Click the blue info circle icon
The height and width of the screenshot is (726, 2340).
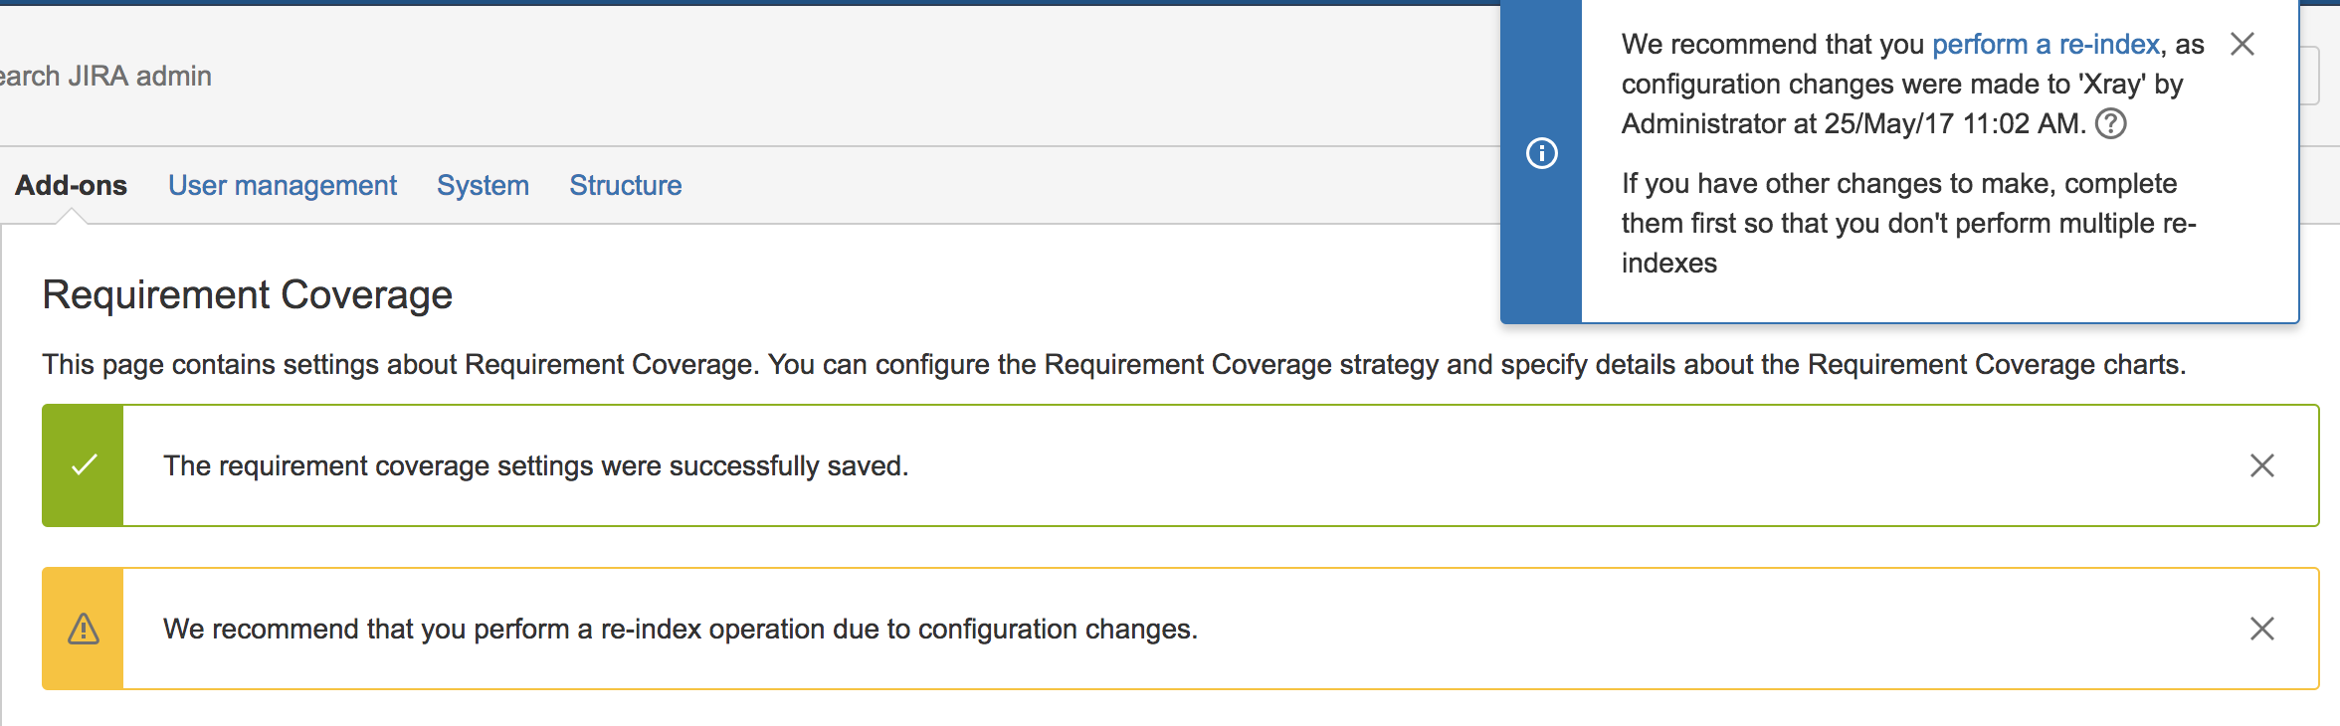[x=1542, y=153]
